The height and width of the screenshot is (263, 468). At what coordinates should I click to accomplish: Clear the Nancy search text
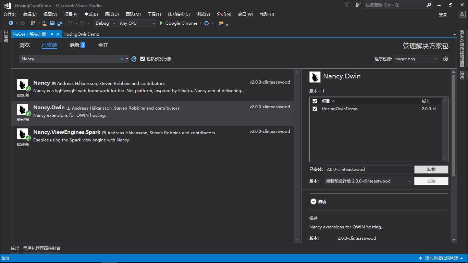pyautogui.click(x=122, y=59)
